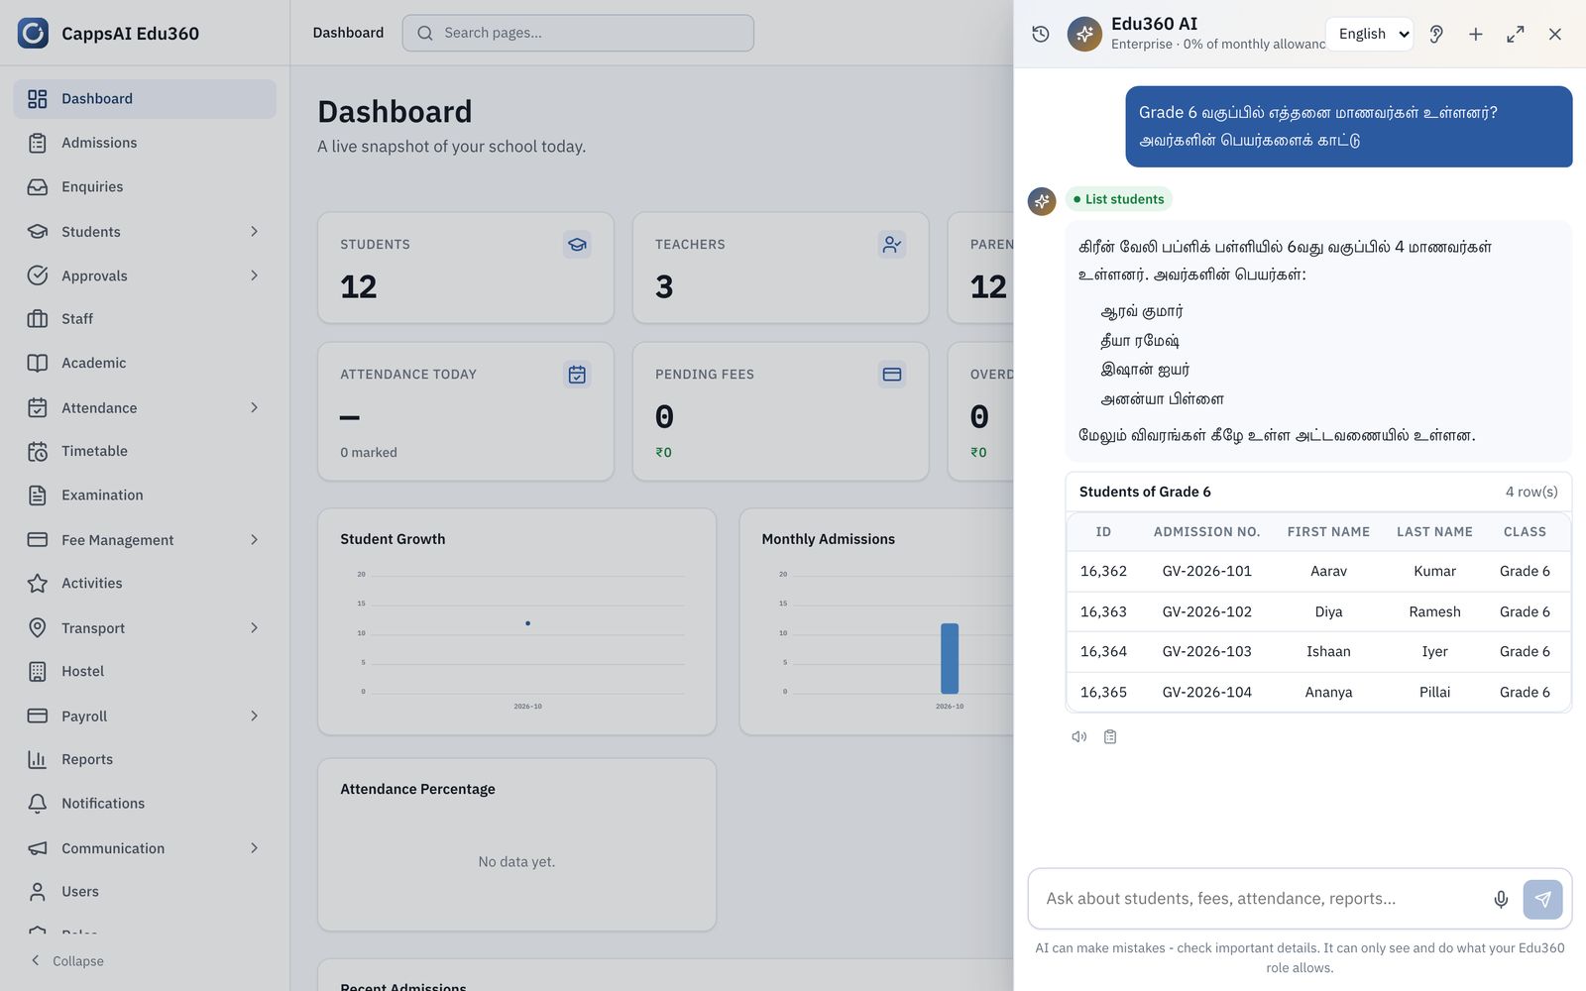Click admission number GV-2026-103 in the table
Image resolution: width=1586 pixels, height=991 pixels.
(1207, 651)
